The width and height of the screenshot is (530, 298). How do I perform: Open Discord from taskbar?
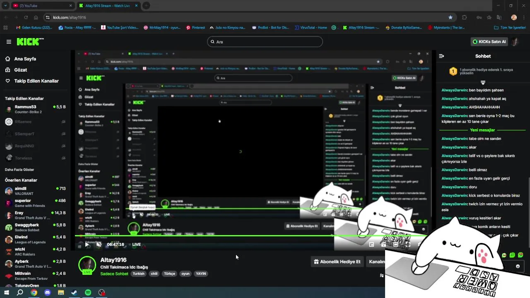coord(47,293)
